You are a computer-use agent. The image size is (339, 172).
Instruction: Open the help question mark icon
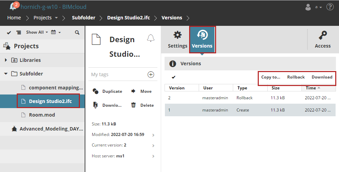pos(330,7)
